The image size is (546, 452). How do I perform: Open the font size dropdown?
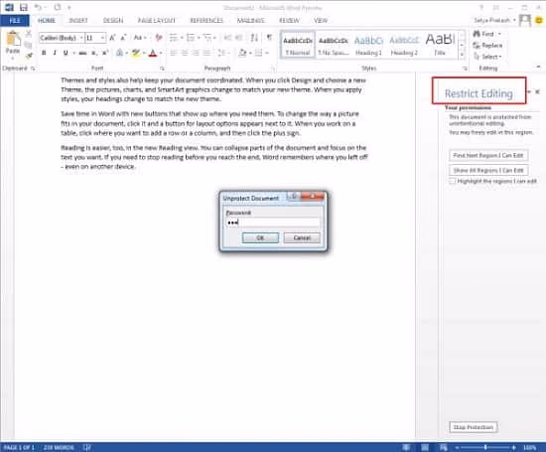(x=102, y=38)
